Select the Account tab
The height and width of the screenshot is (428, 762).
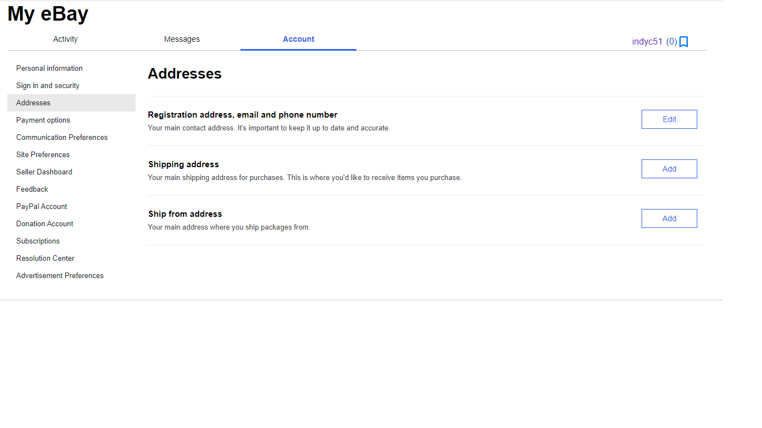tap(298, 39)
